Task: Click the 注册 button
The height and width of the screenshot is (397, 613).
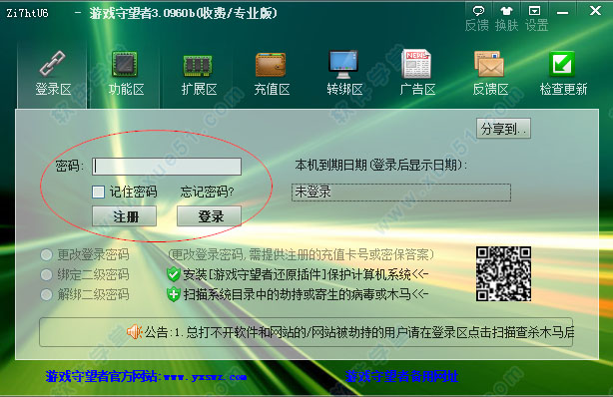Action: (x=125, y=216)
